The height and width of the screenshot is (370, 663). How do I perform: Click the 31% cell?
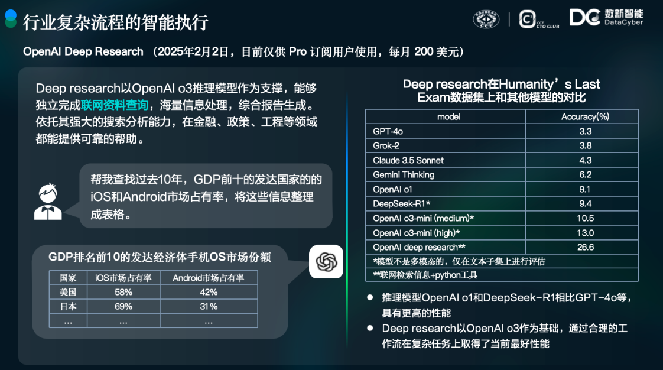click(x=209, y=307)
